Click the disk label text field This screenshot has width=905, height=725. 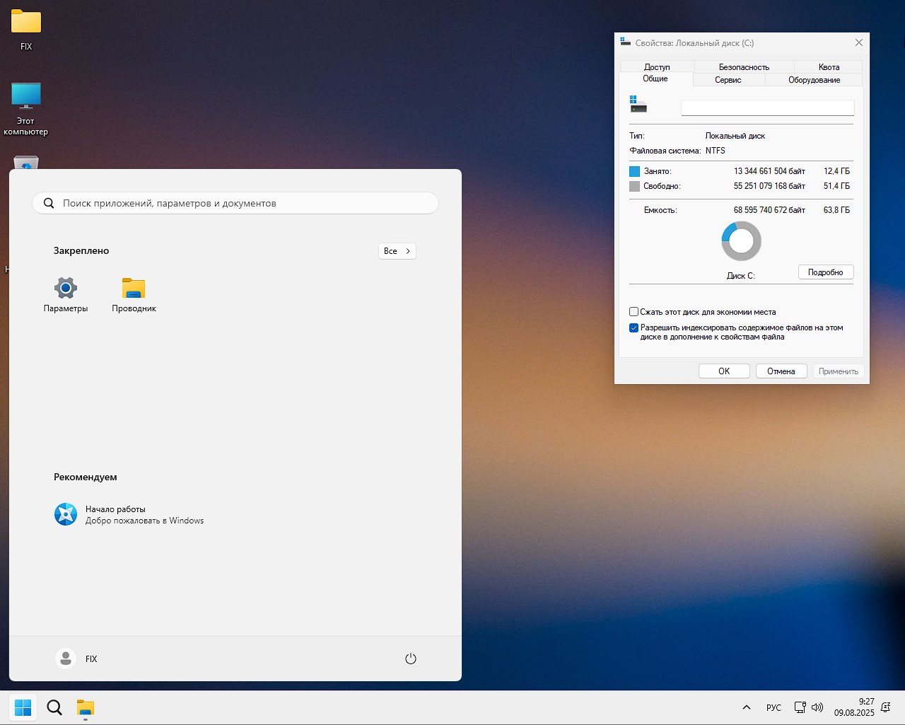point(767,108)
